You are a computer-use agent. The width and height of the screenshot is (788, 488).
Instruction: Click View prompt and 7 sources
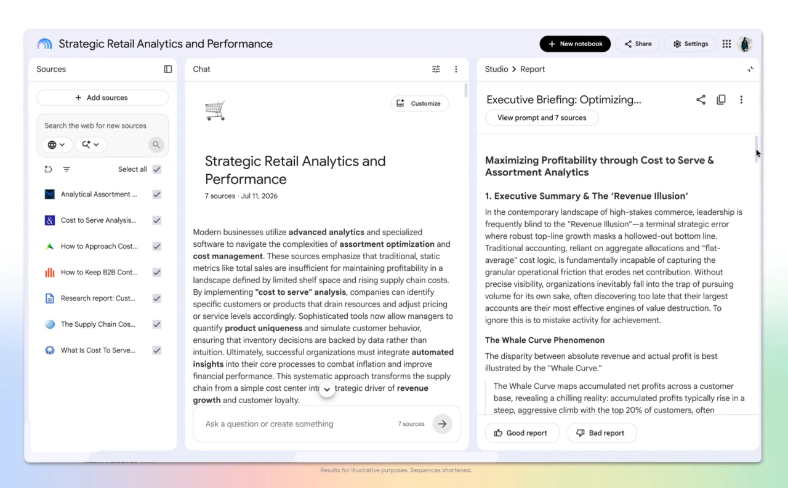pos(542,118)
